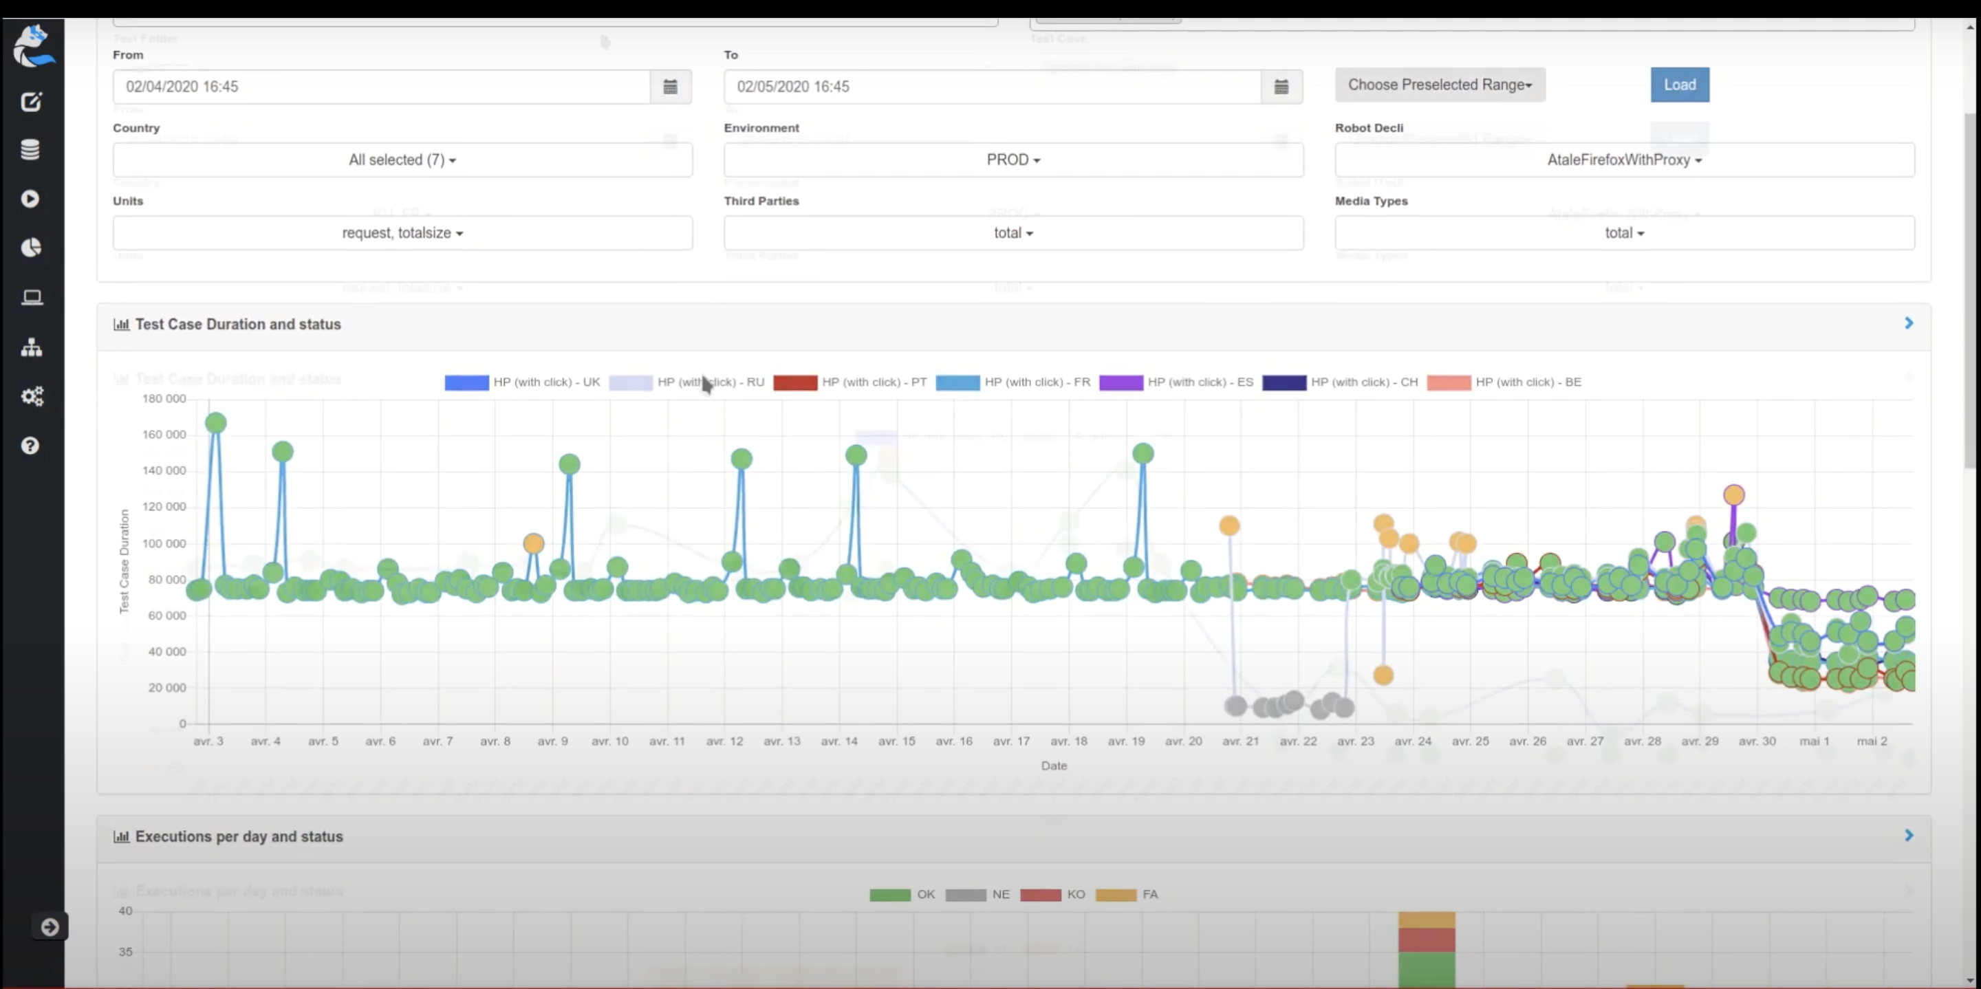Collapse the Test Case Duration and status panel
Viewport: 1981px width, 989px height.
pyautogui.click(x=1908, y=323)
